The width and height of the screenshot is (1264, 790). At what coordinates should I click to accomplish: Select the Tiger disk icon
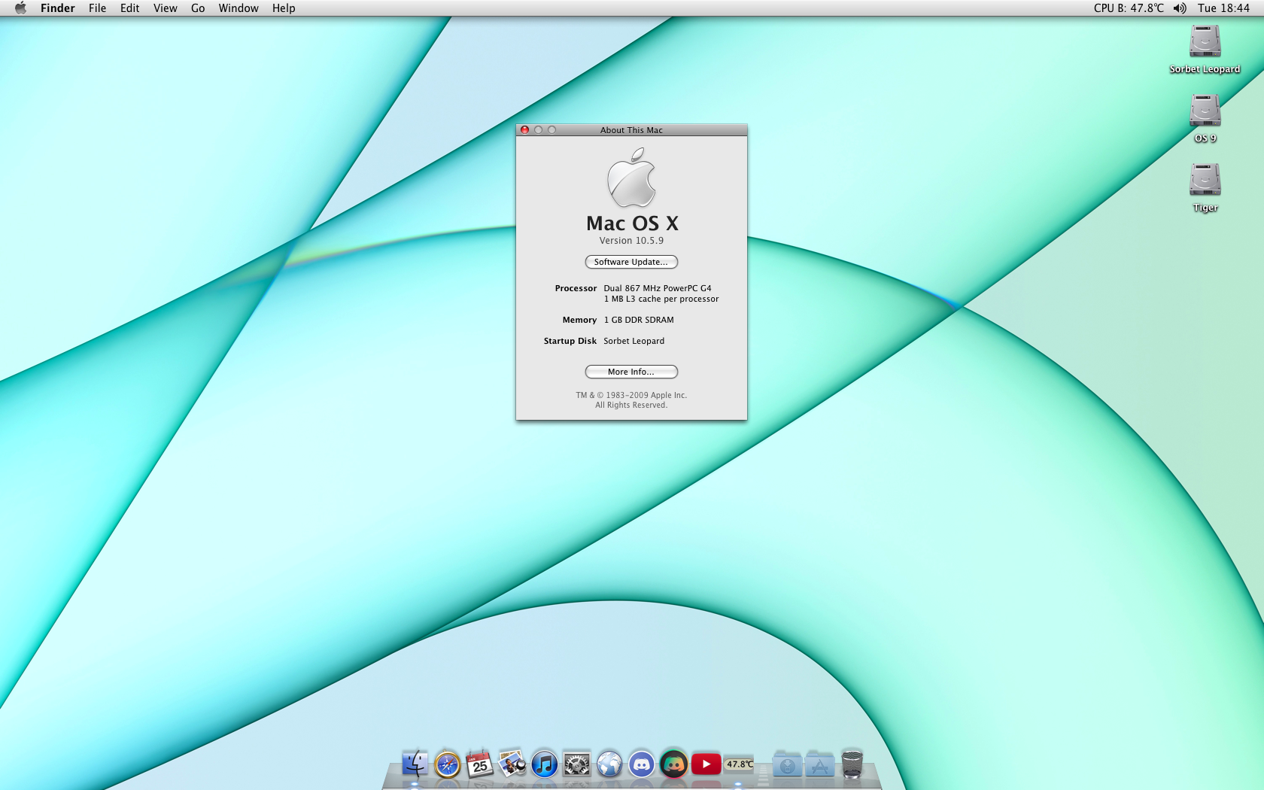coord(1205,180)
